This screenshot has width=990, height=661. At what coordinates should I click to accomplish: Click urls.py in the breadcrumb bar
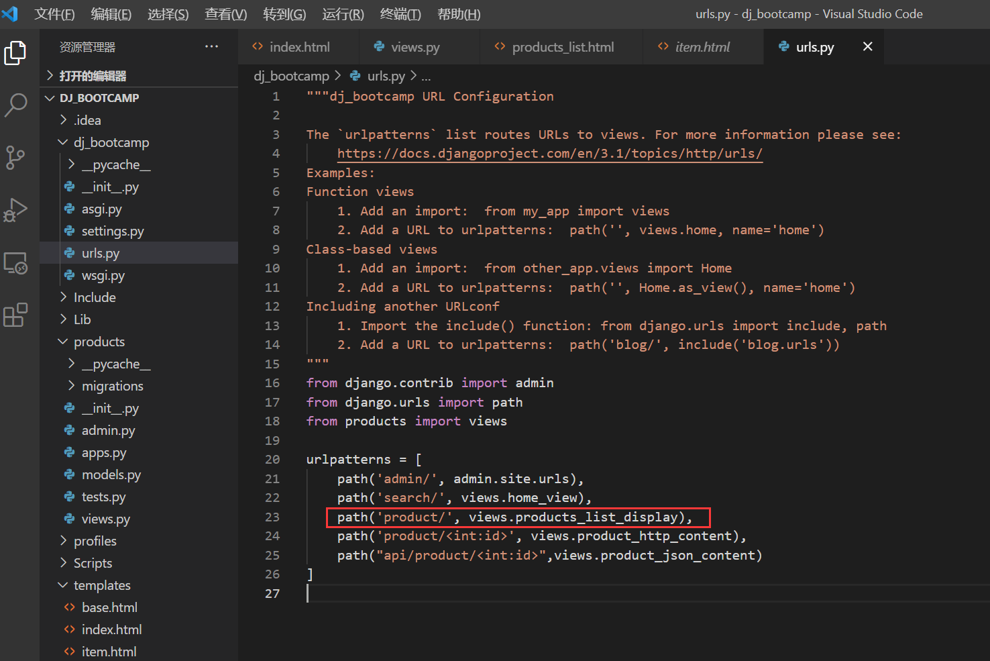point(386,75)
